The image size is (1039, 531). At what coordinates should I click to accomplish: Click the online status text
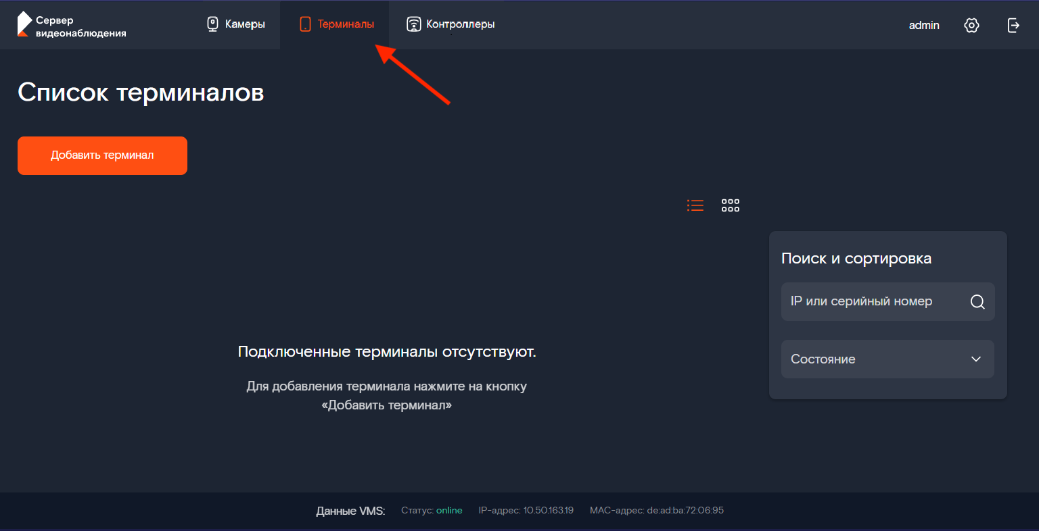[x=449, y=510]
